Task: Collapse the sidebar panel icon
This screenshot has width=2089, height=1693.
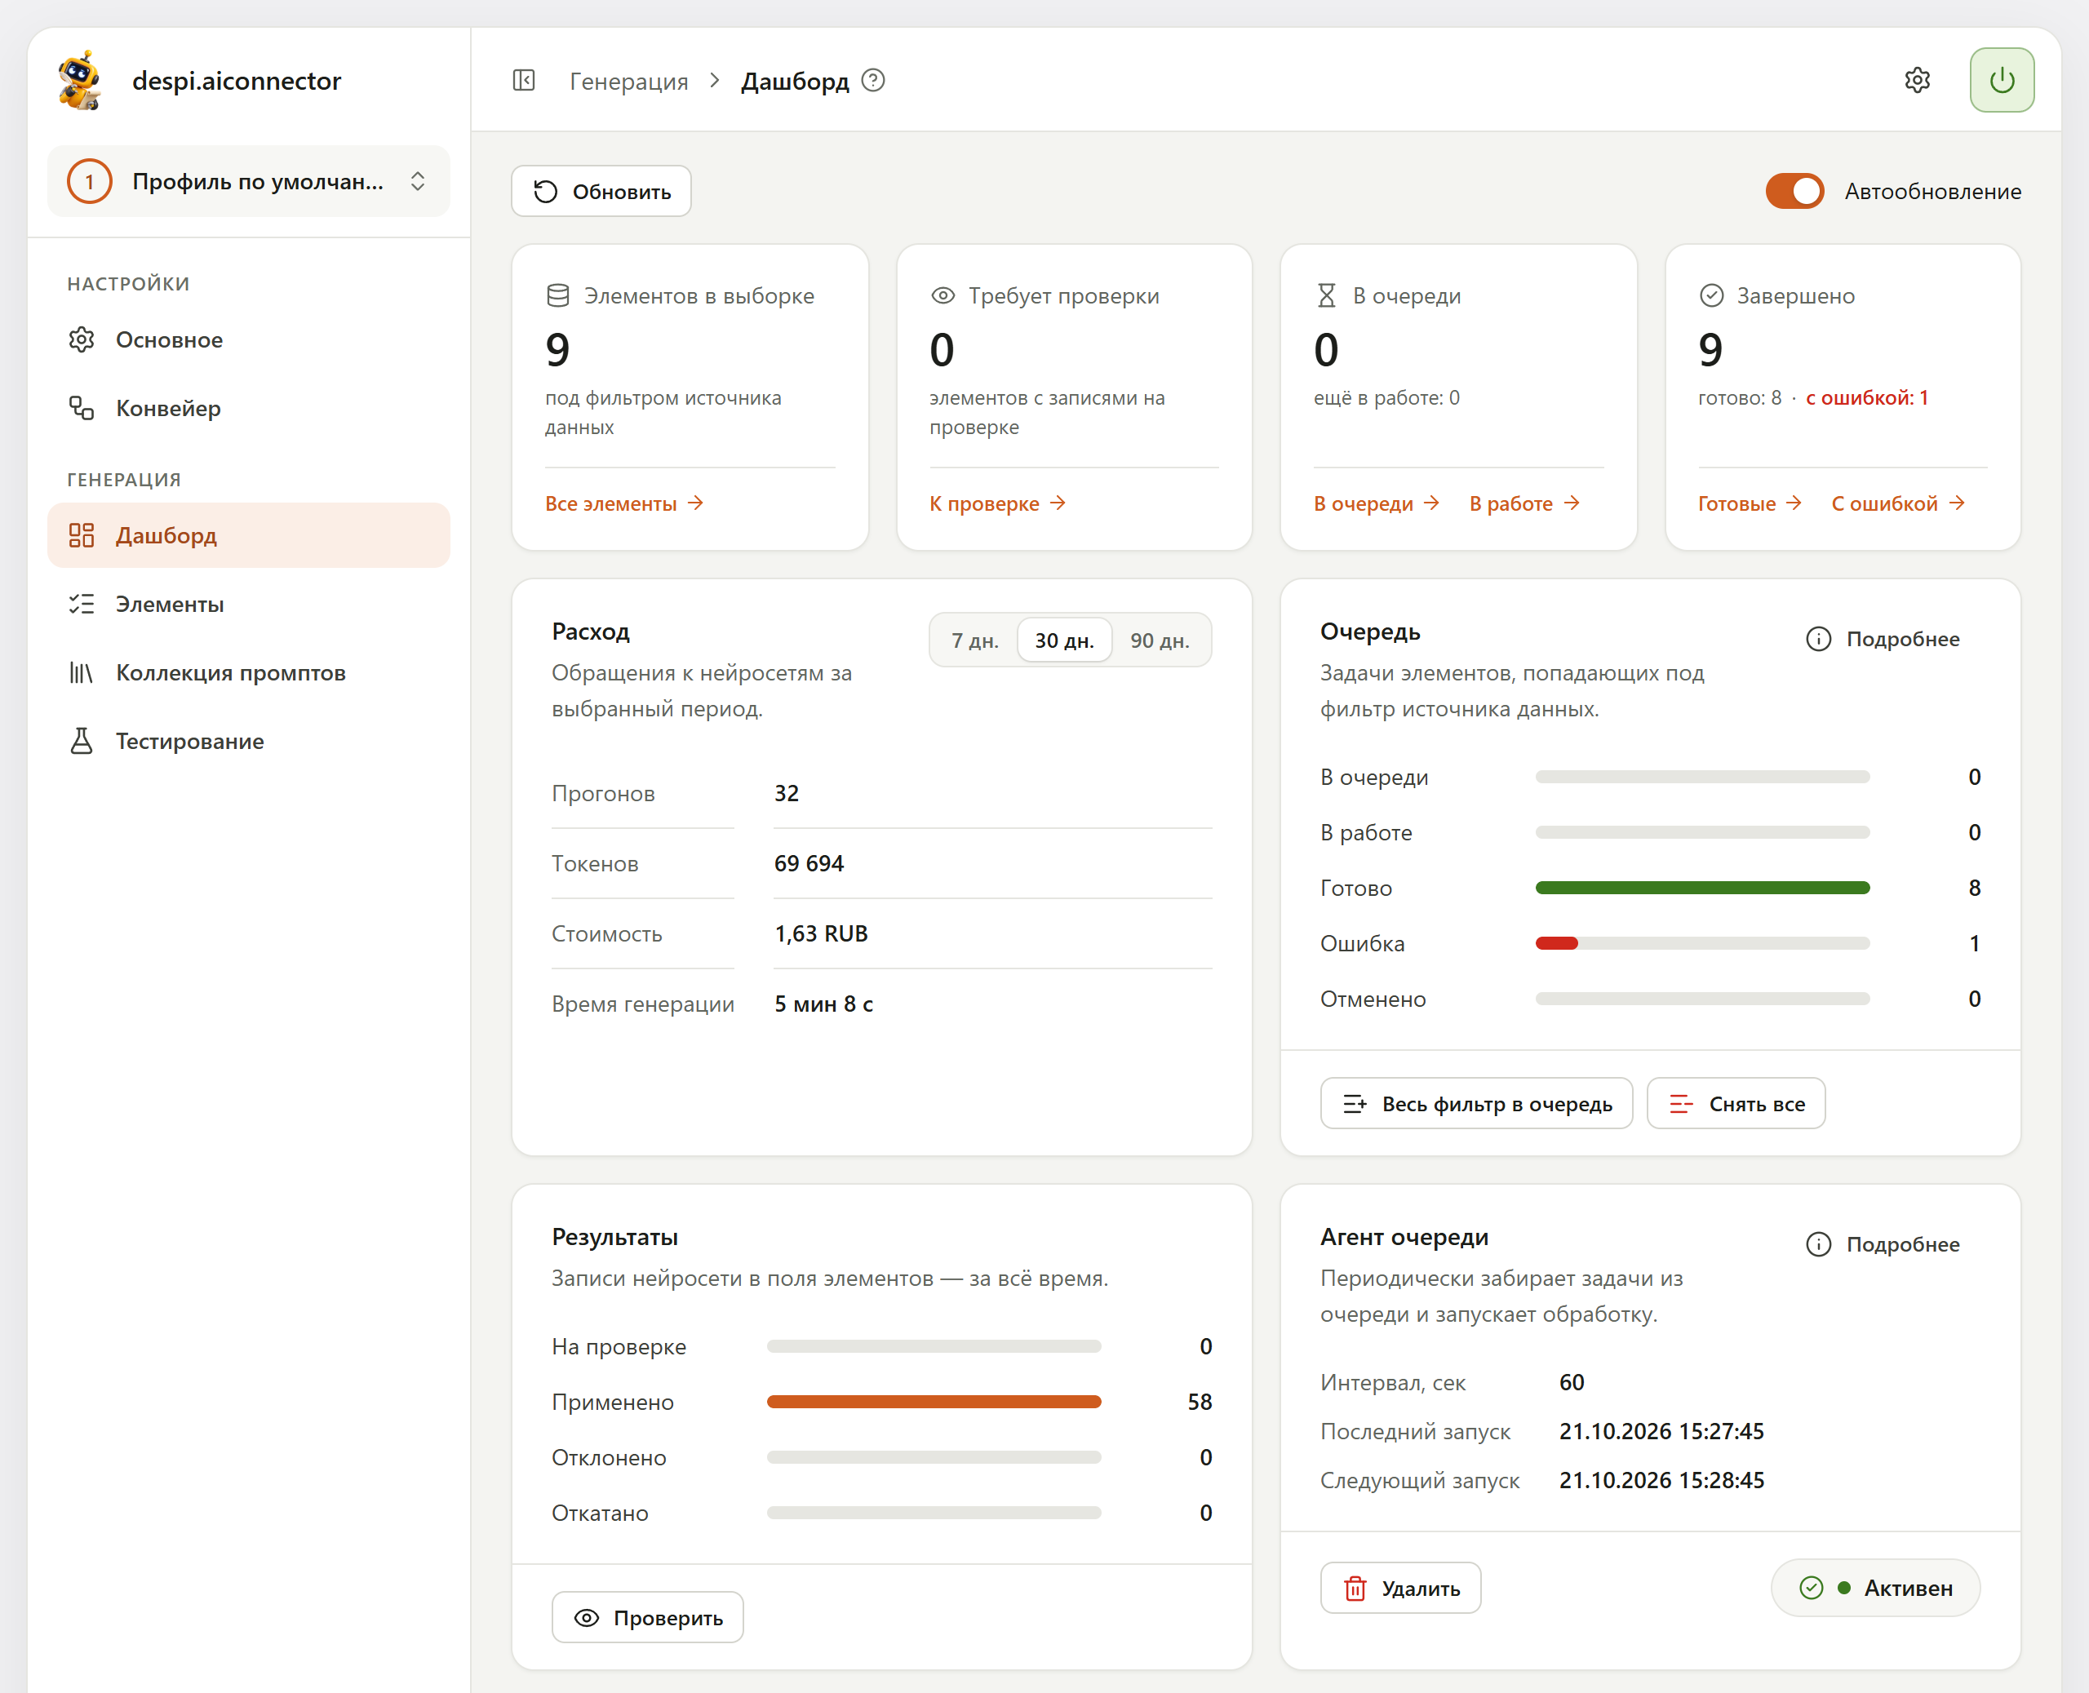Action: pyautogui.click(x=524, y=80)
